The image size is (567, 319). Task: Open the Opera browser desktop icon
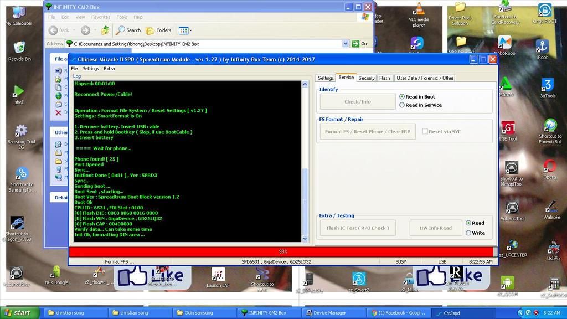point(549,166)
